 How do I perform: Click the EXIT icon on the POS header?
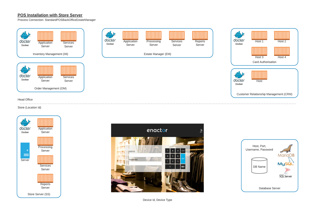point(201,130)
